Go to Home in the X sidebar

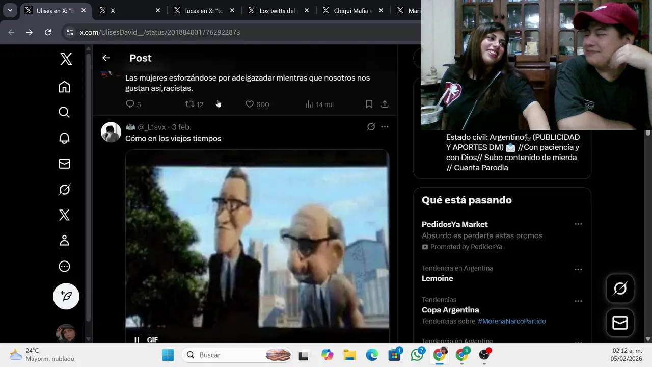click(x=64, y=87)
